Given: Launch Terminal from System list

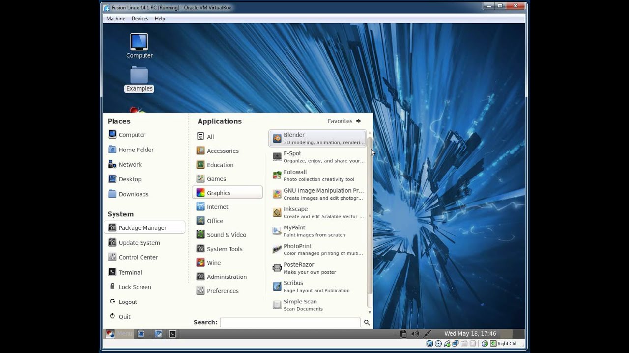Looking at the screenshot, I should (x=144, y=272).
